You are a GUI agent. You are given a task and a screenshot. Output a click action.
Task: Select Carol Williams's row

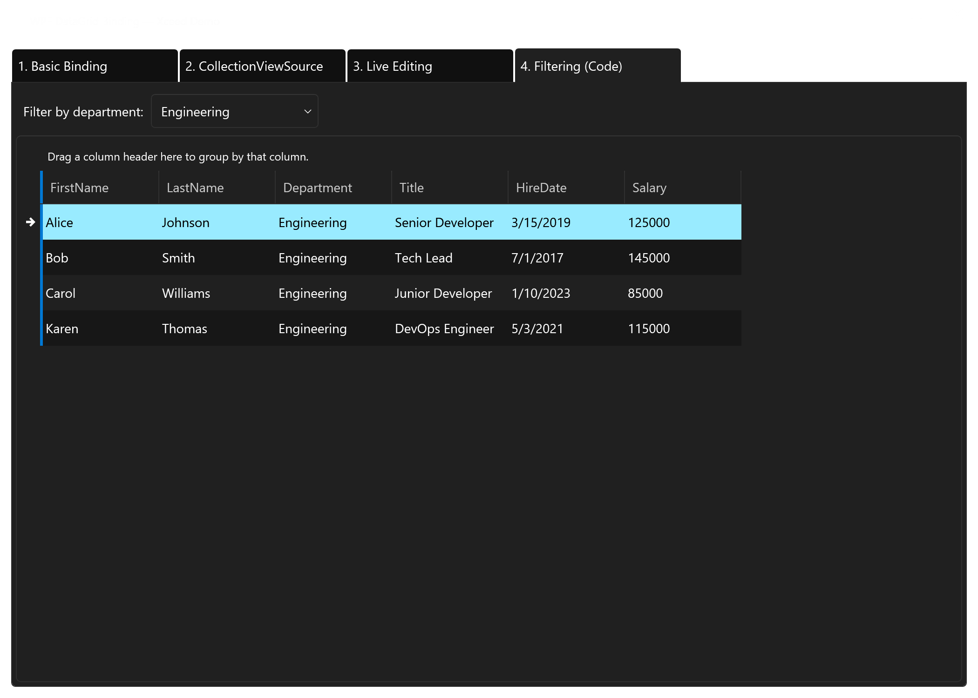click(186, 293)
